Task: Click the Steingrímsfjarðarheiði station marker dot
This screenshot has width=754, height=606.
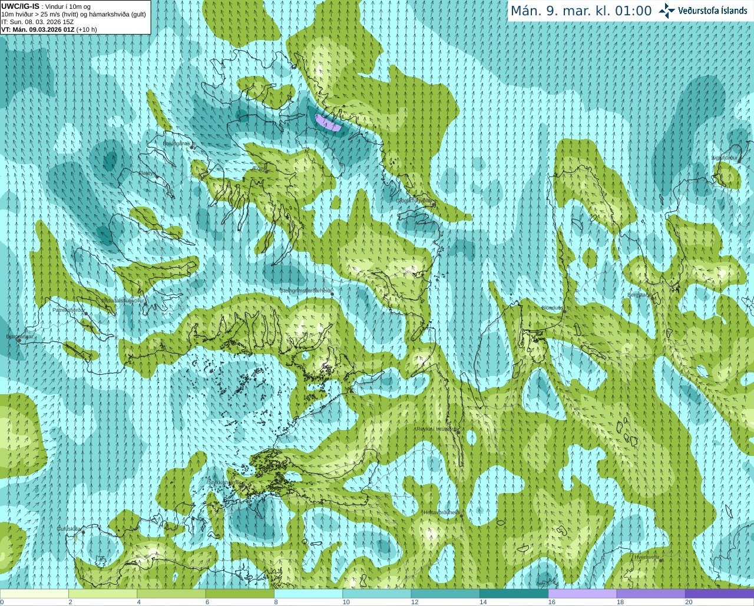Action: pyautogui.click(x=332, y=293)
